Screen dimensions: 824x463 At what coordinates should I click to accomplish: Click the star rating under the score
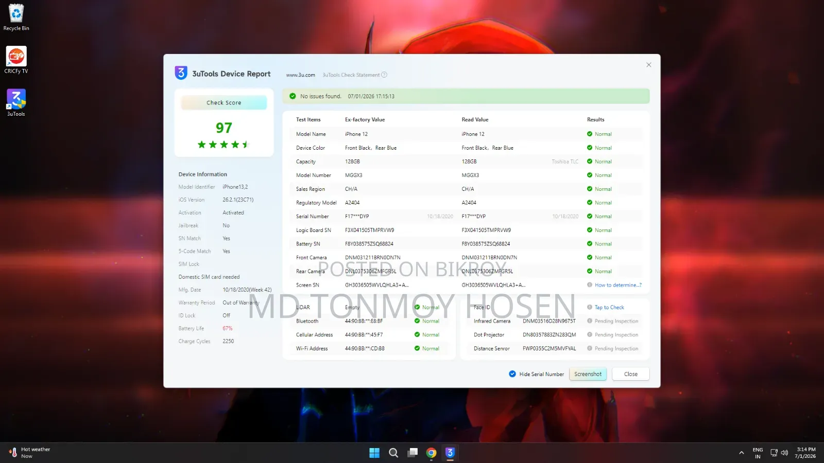tap(224, 145)
